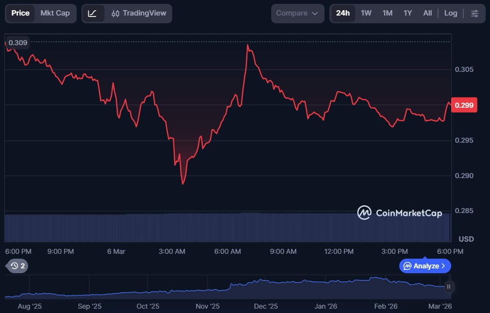Toggle Log scale on the chart

coord(450,13)
